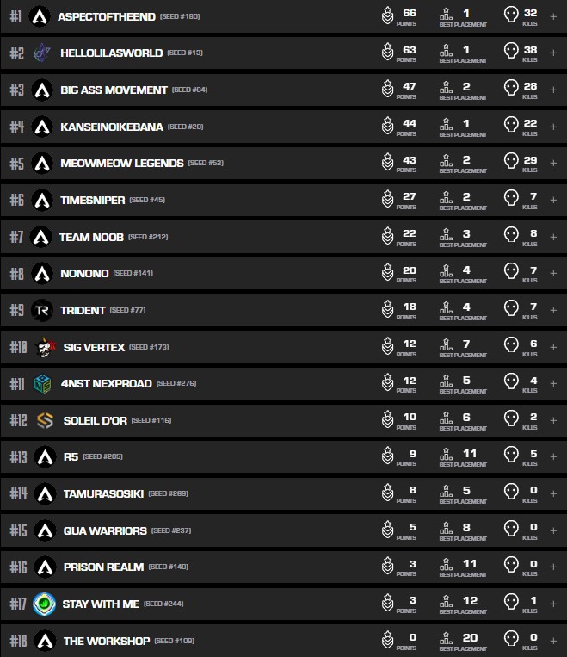This screenshot has height=657, width=567.
Task: Click Apex logo beside BIG ASS MOVEMENT
Action: tap(41, 90)
